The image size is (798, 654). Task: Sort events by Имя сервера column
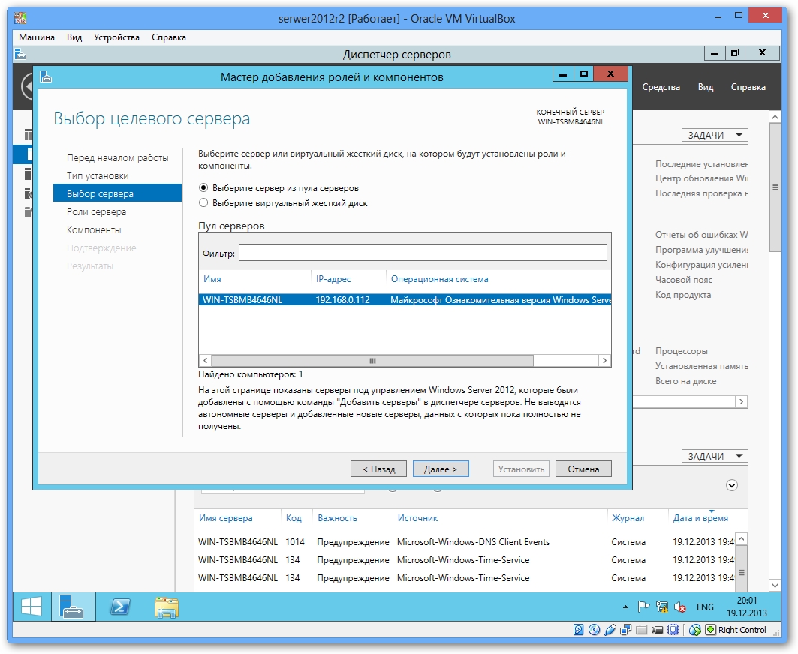tap(226, 518)
